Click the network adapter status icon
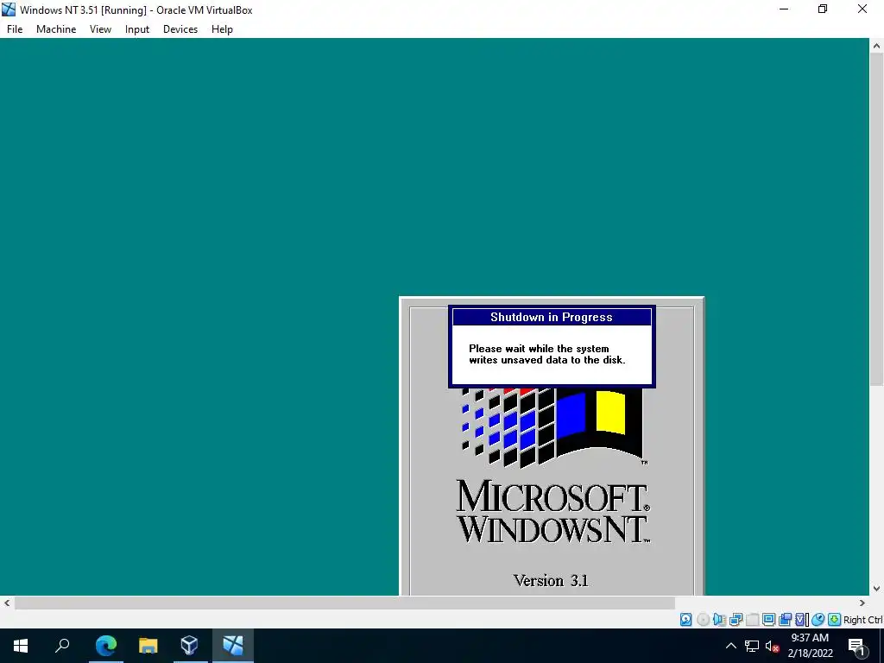884x663 pixels. pyautogui.click(x=736, y=620)
